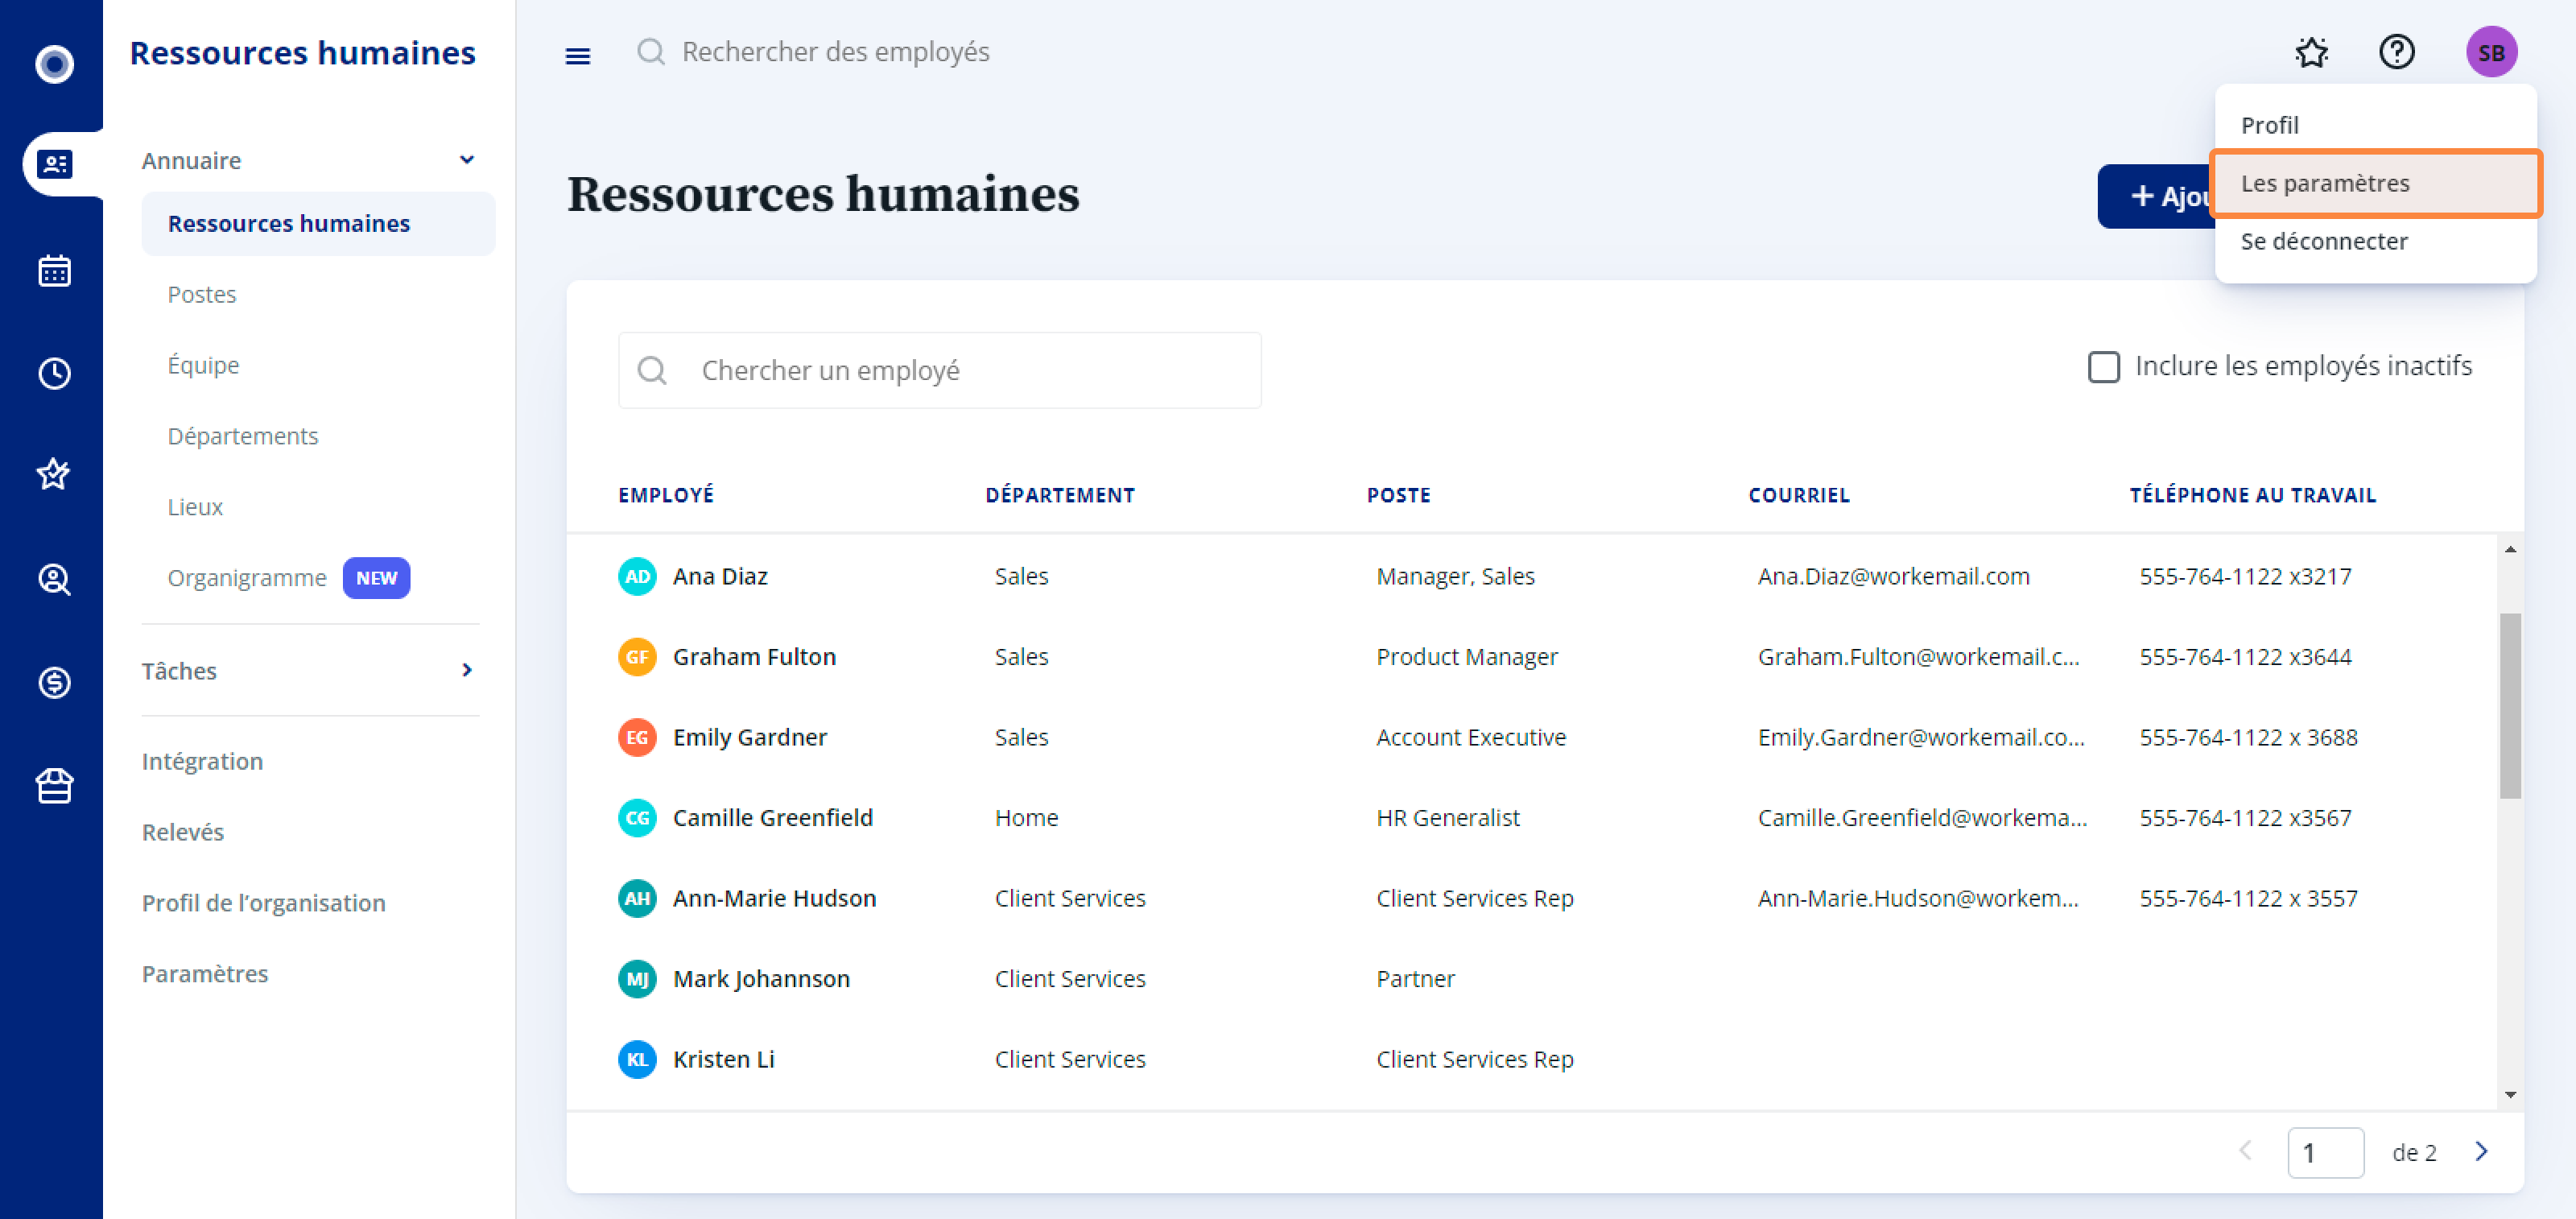Sort by EMPLOYÉ column header
The width and height of the screenshot is (2576, 1219).
(x=666, y=495)
